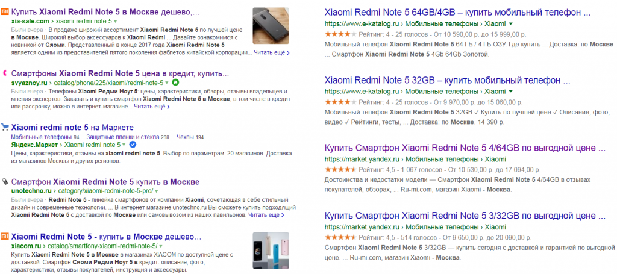Open dropdown arrow next to xia-sale.com URL
617x274 pixels.
(116, 21)
